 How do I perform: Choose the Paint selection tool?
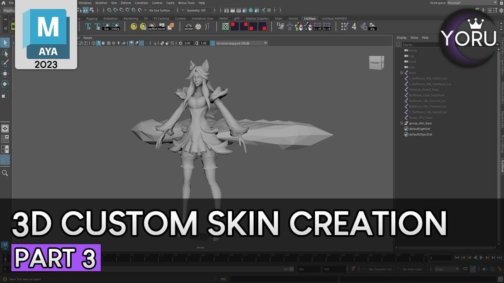[5, 63]
